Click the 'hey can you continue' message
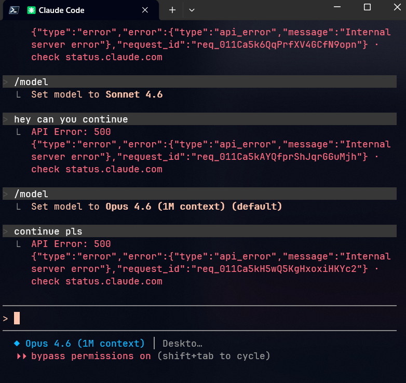The image size is (406, 383). tap(199, 119)
